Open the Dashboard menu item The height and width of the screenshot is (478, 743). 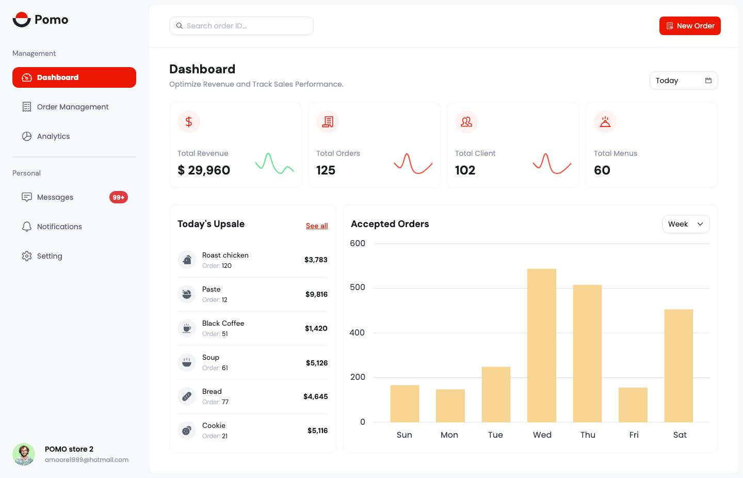click(74, 77)
